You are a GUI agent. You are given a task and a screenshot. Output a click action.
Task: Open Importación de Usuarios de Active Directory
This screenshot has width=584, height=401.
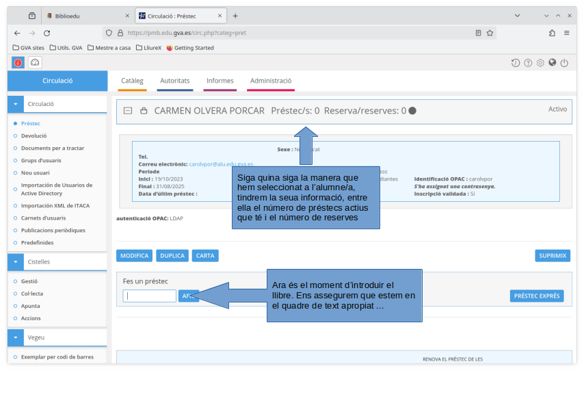(57, 190)
